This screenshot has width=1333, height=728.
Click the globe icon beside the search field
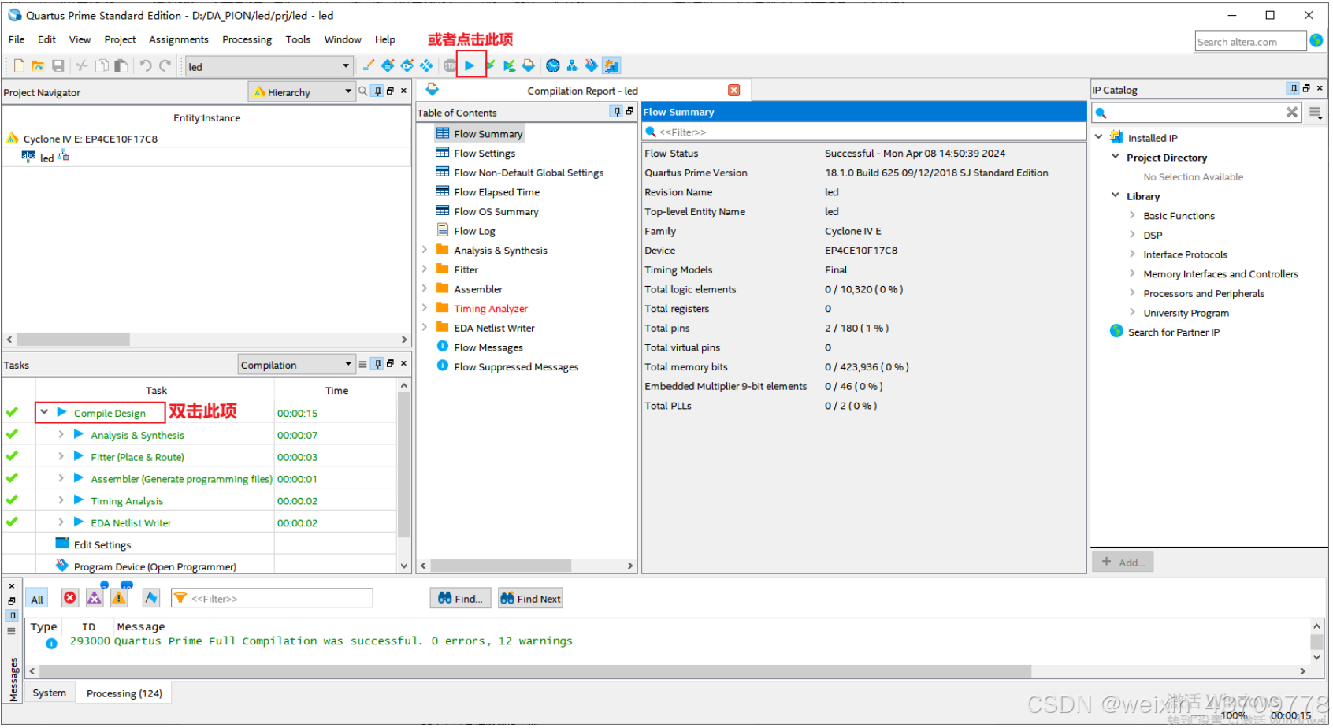point(1316,40)
